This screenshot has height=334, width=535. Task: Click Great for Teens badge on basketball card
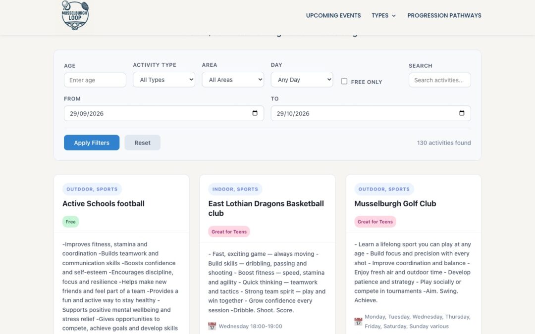coord(229,232)
